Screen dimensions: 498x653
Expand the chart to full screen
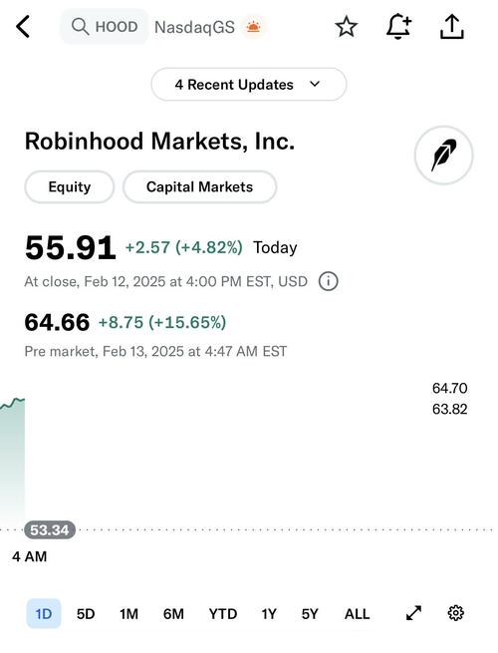click(x=413, y=613)
